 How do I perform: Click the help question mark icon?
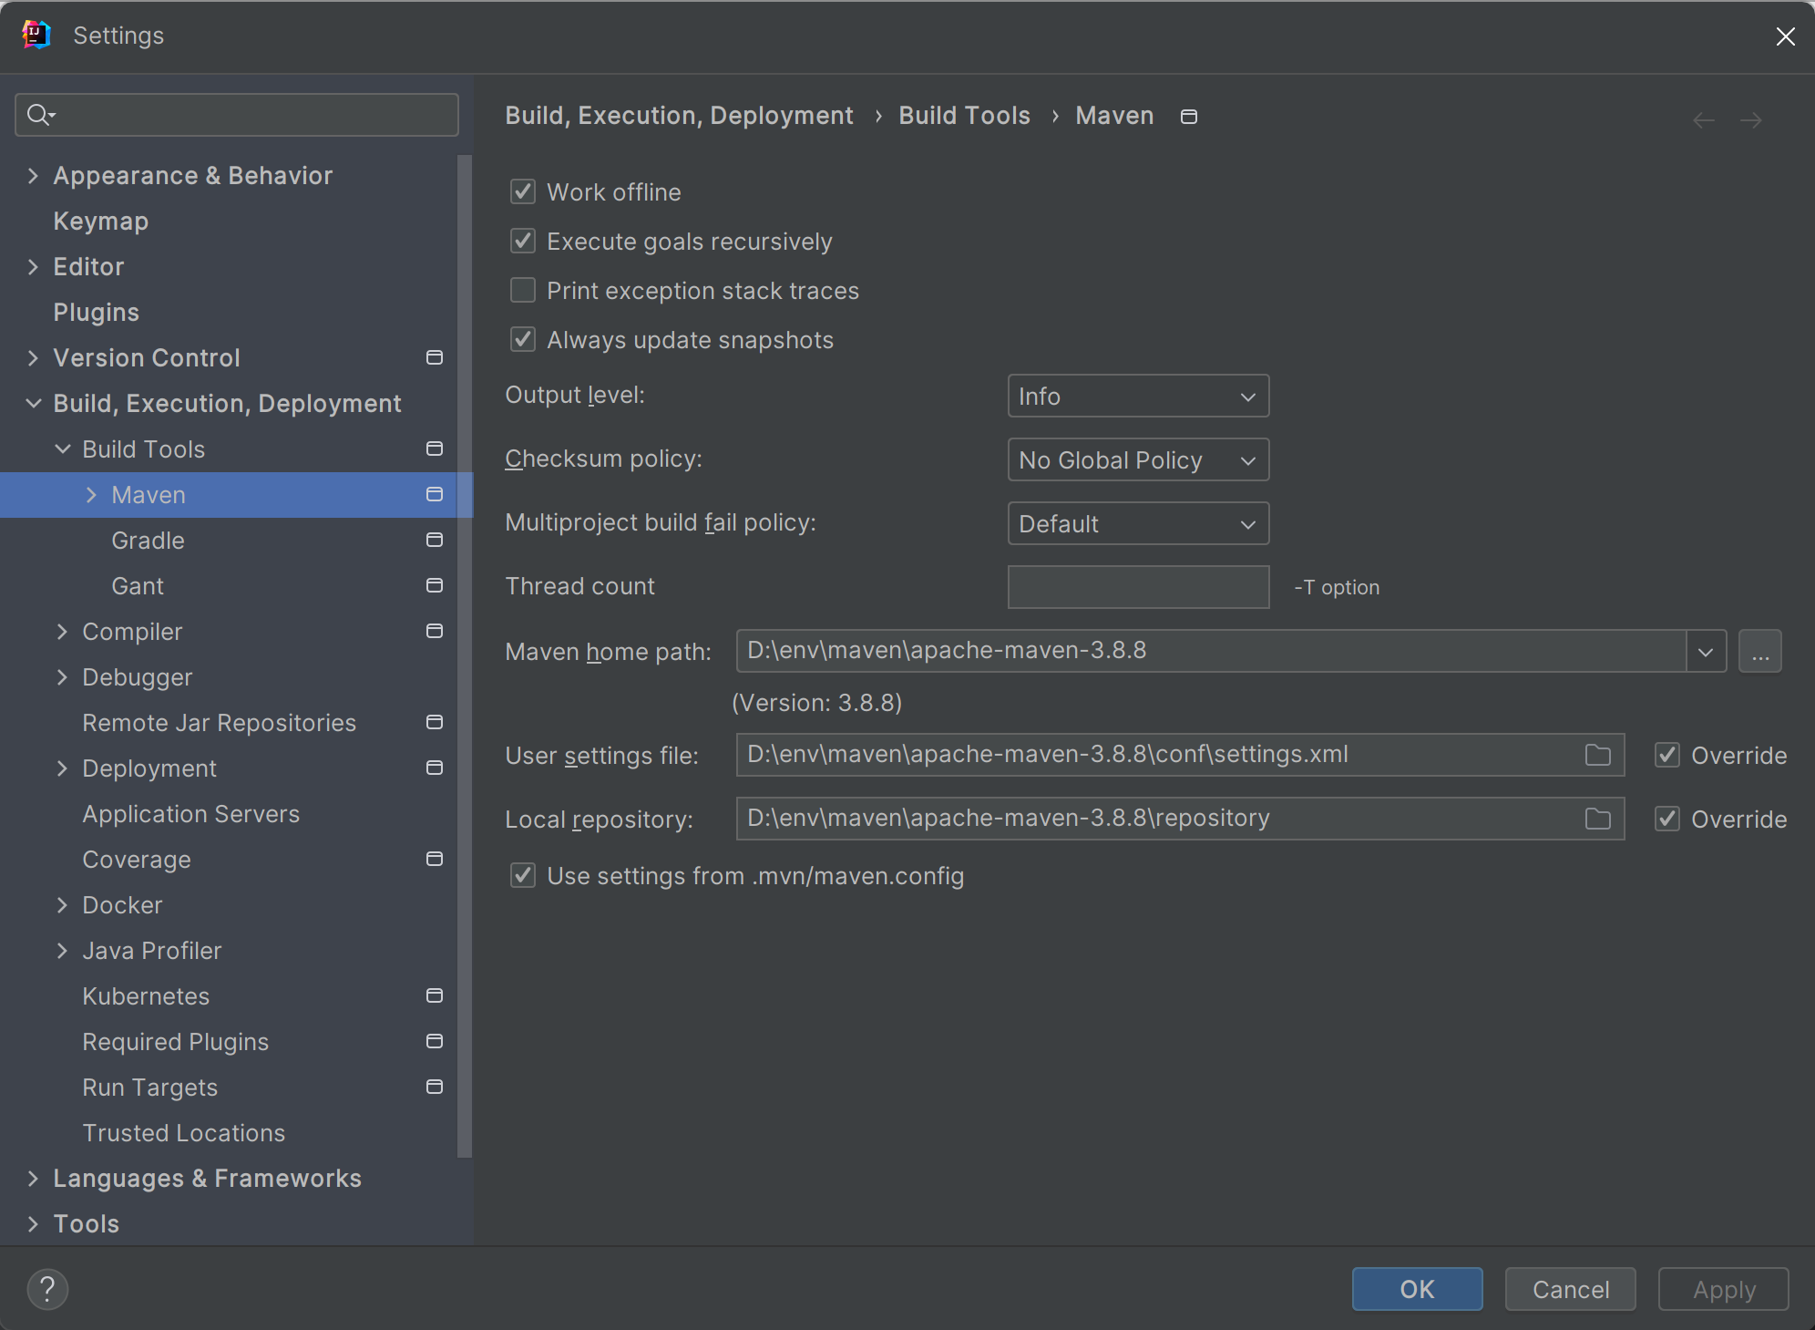47,1289
